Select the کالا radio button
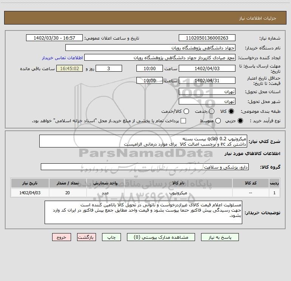This screenshot has height=281, width=291. coord(231,111)
